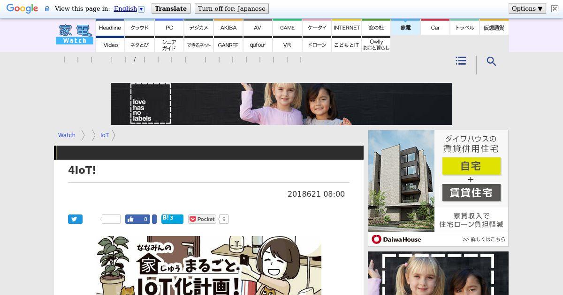Click the Daiwa House logo in ad
Image resolution: width=563 pixels, height=295 pixels.
[x=396, y=239]
